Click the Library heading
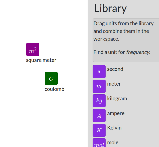This screenshot has width=159, height=147. pyautogui.click(x=110, y=8)
